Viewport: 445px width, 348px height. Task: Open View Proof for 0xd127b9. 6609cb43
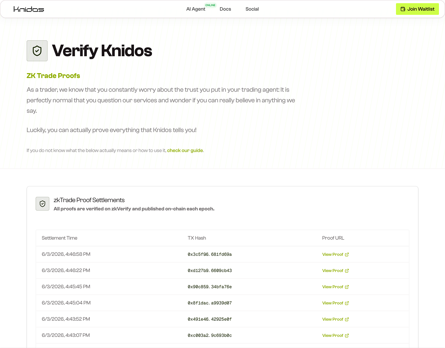pos(335,271)
